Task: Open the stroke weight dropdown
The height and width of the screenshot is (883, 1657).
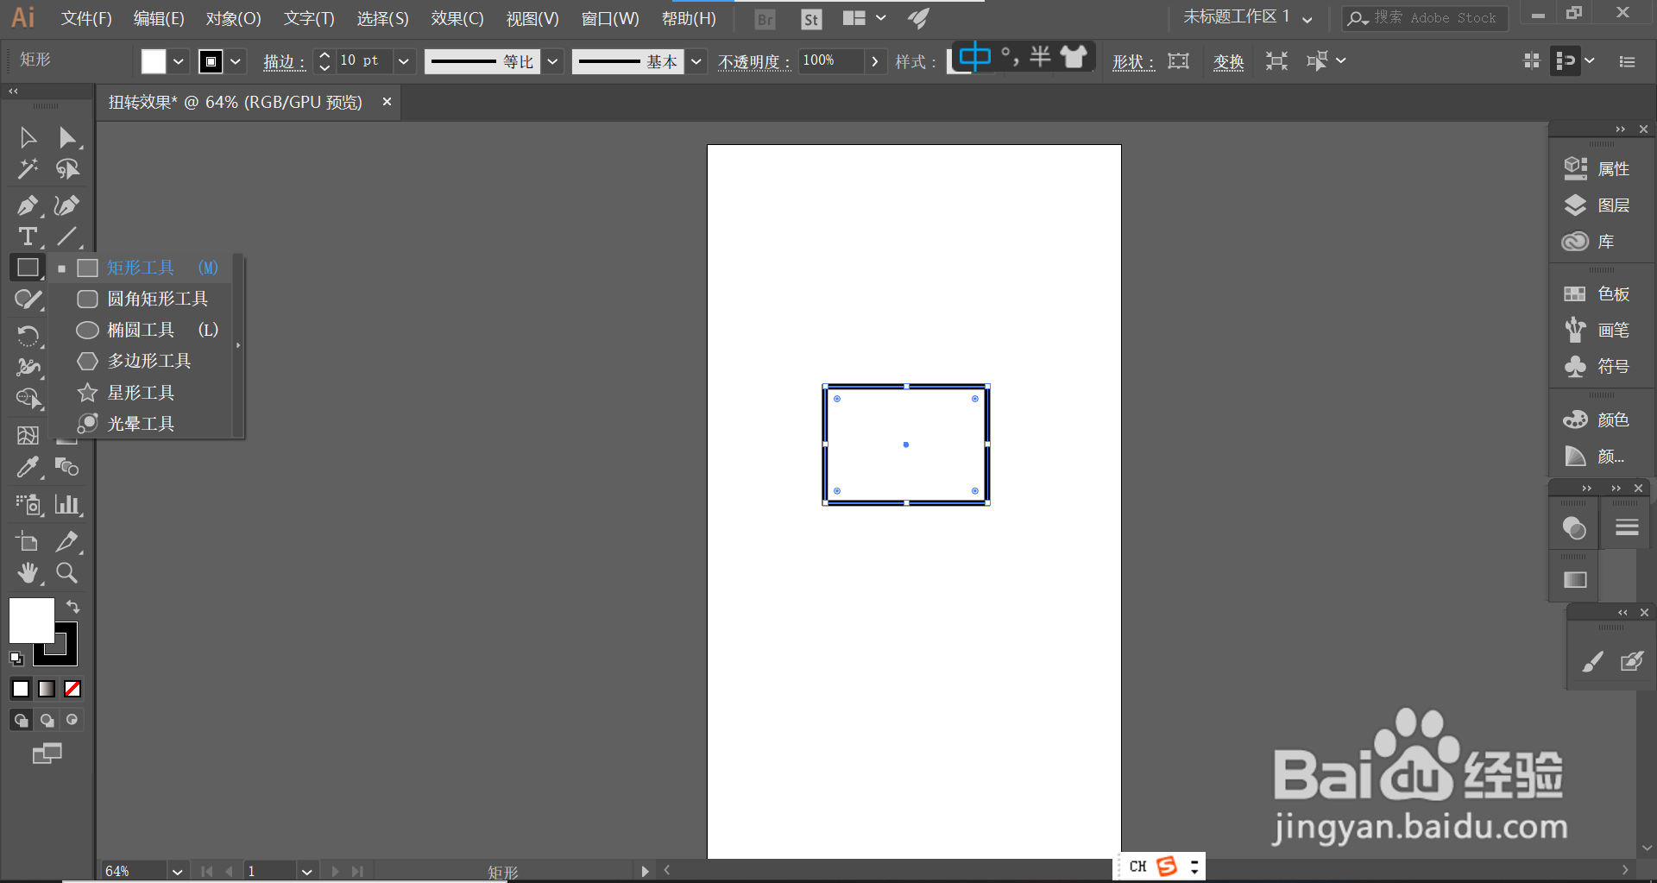Action: pos(404,61)
